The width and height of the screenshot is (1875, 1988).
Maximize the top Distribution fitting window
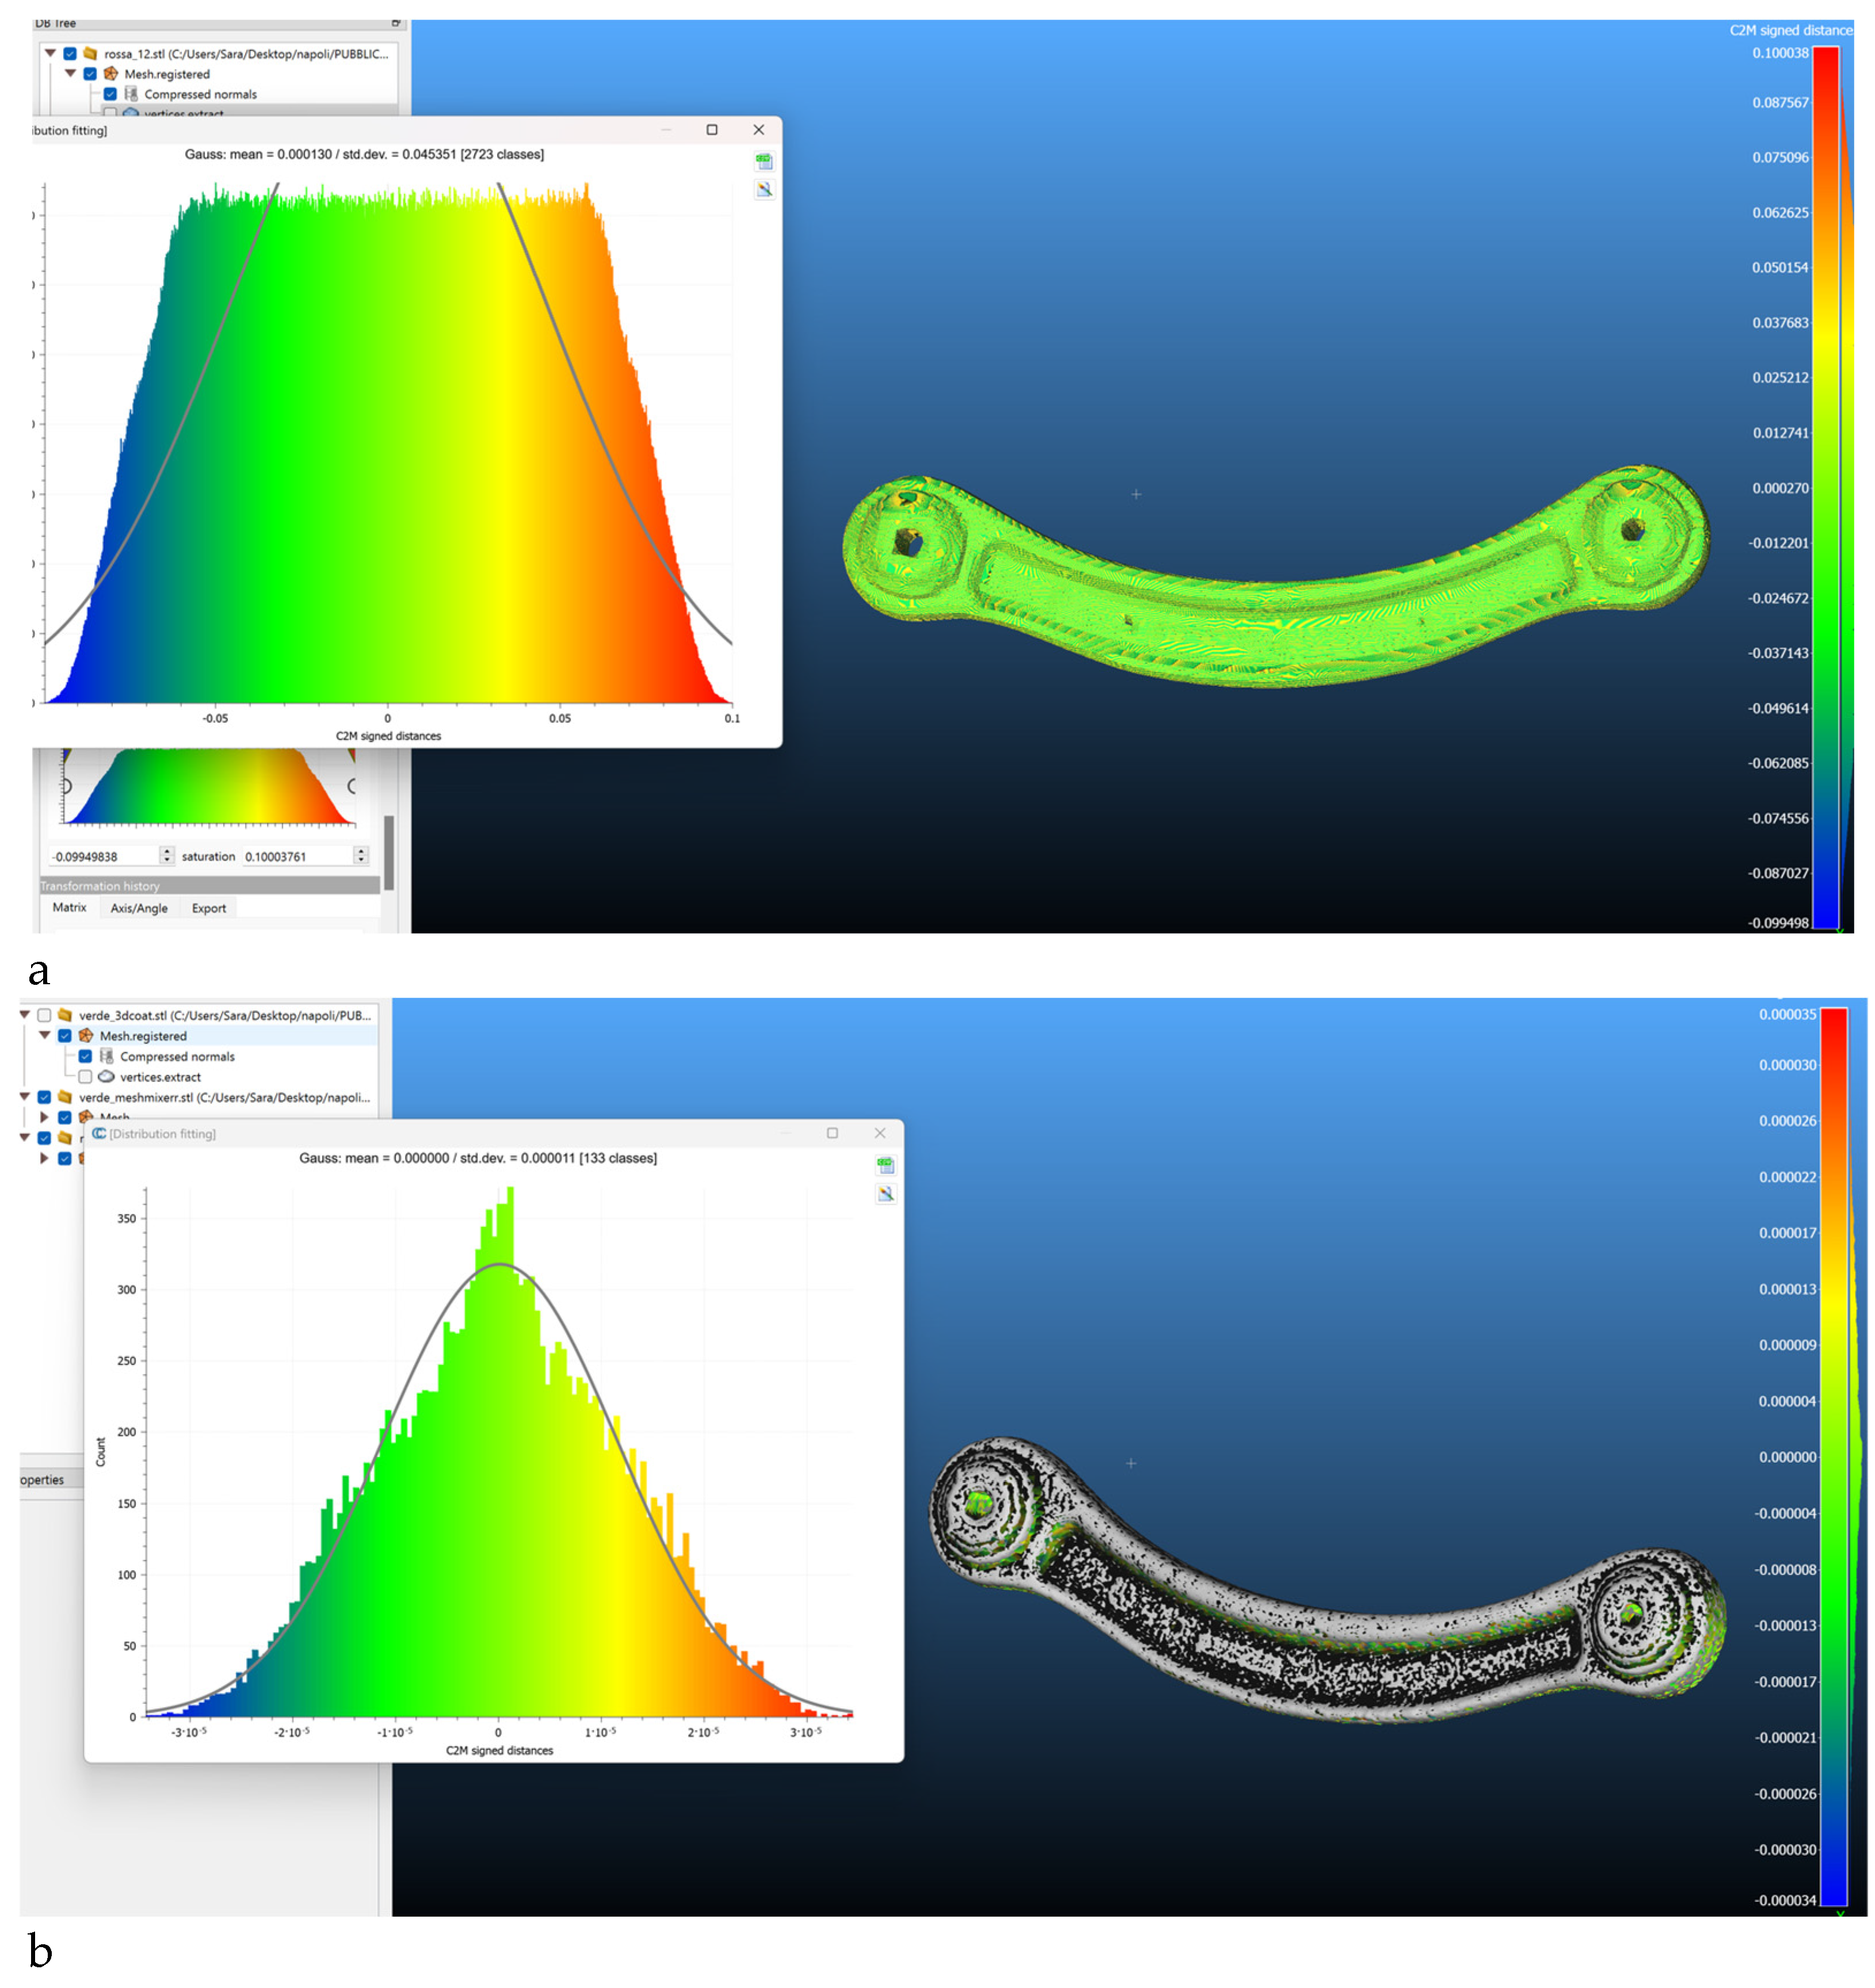click(712, 130)
